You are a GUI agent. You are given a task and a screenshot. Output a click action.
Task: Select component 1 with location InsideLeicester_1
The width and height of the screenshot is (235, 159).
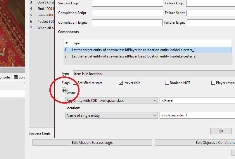click(134, 50)
